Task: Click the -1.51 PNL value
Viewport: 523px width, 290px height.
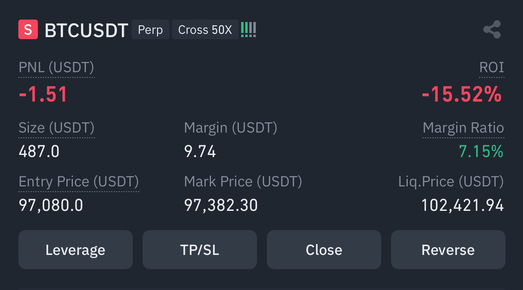Action: tap(43, 95)
